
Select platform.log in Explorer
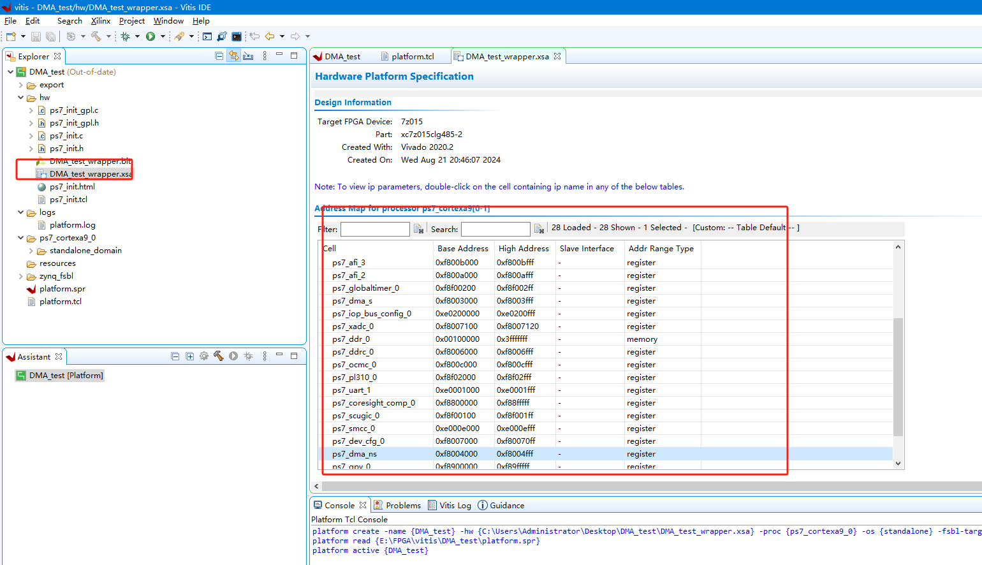point(72,225)
